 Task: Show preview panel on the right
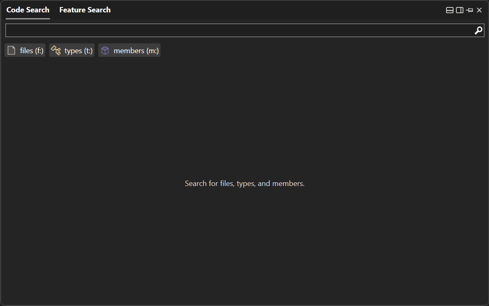point(459,10)
